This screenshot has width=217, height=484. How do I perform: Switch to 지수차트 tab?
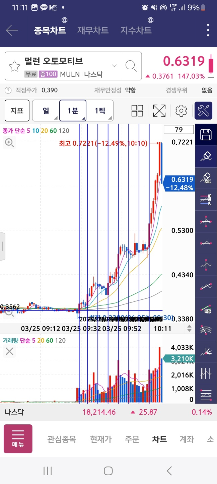coord(136,30)
